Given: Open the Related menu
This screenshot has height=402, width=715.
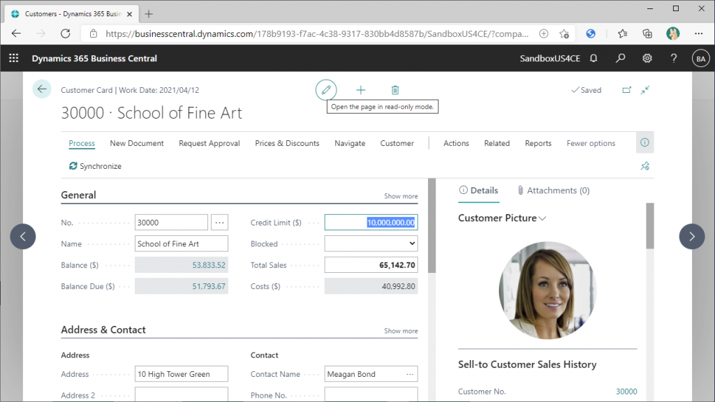Looking at the screenshot, I should [497, 143].
